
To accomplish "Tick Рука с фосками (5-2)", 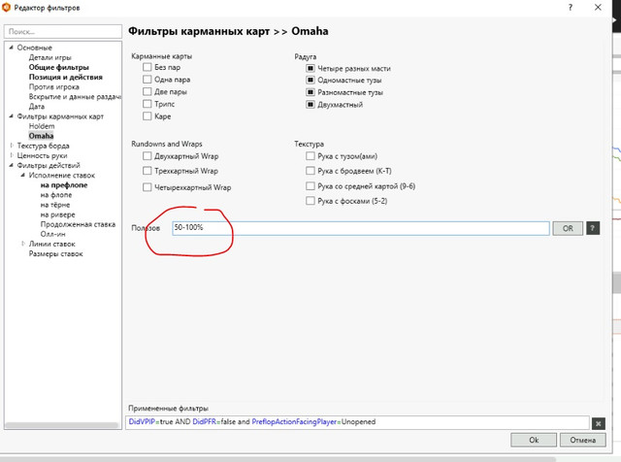I will tap(310, 201).
